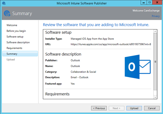This screenshot has width=163, height=114.
Task: Click the Upload button
Action: [134, 108]
